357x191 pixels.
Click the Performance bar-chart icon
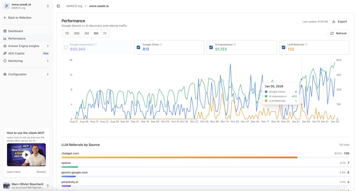click(x=5, y=38)
